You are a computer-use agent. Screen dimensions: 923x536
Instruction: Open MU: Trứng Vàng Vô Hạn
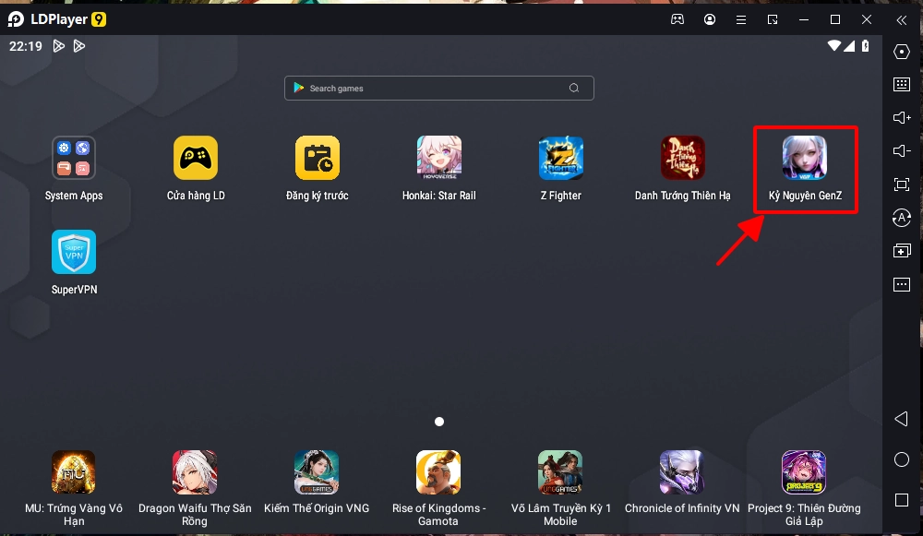(74, 471)
